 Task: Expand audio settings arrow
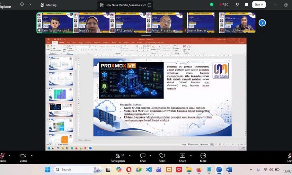pos(9,156)
